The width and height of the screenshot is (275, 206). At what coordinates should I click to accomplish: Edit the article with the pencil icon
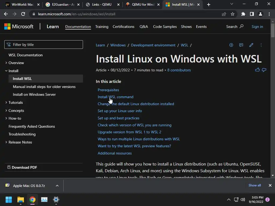251,45
